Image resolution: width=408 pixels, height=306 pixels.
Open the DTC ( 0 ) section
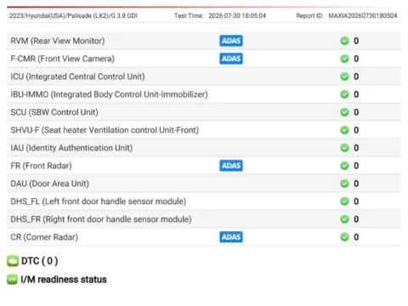tap(40, 261)
